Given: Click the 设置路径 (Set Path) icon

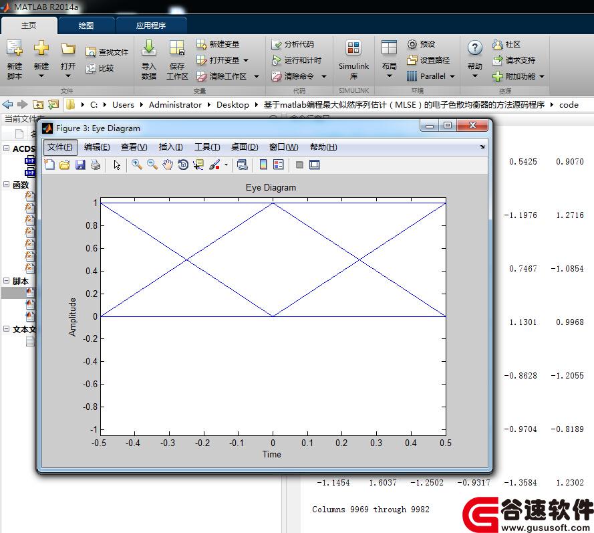Looking at the screenshot, I should [412, 60].
